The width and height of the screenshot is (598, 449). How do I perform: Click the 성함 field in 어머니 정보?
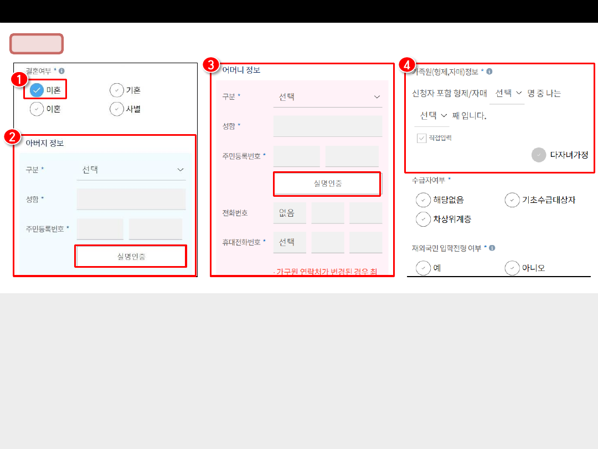pyautogui.click(x=328, y=126)
